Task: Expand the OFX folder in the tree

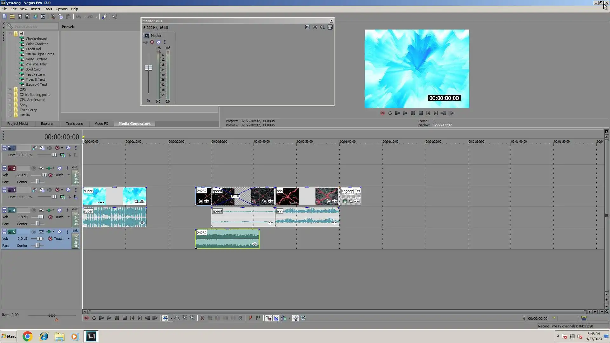Action: 10,90
